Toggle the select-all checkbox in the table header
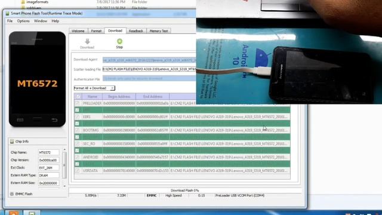Image resolution: width=382 pixels, height=215 pixels. (78, 97)
